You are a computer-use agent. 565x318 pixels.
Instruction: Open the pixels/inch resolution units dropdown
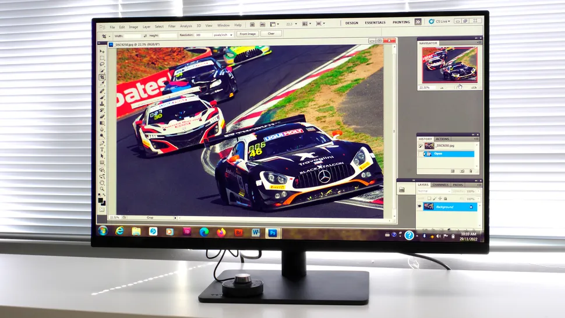223,35
